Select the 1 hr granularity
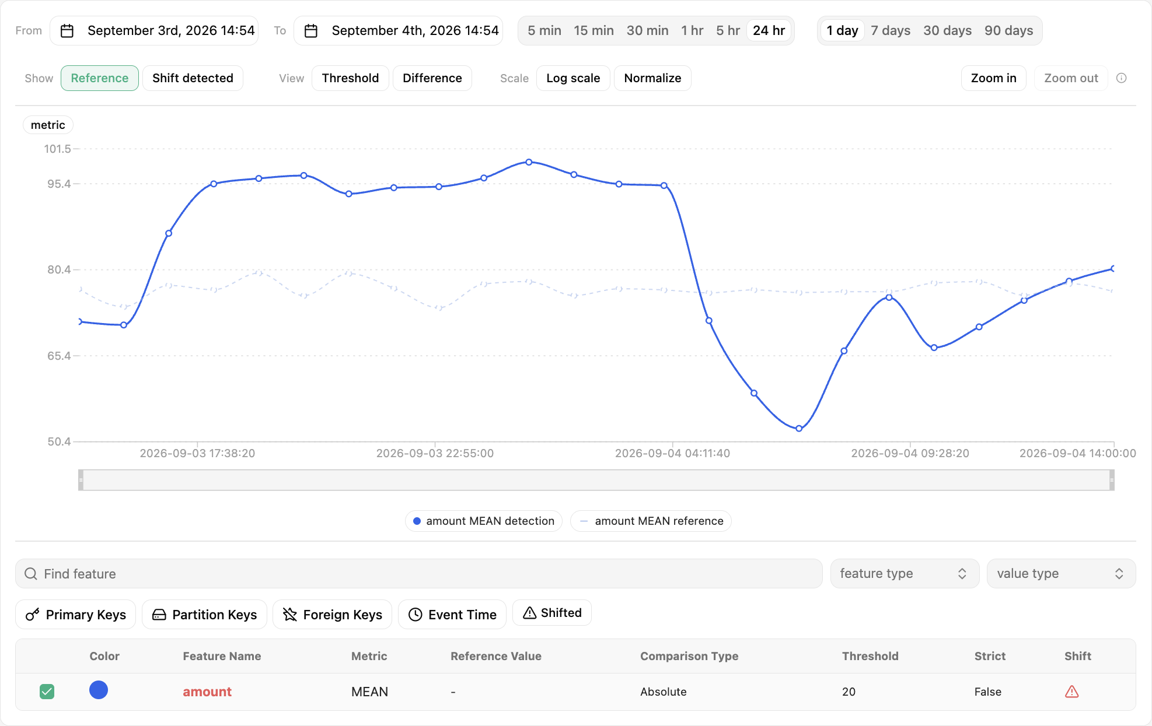 pos(692,31)
